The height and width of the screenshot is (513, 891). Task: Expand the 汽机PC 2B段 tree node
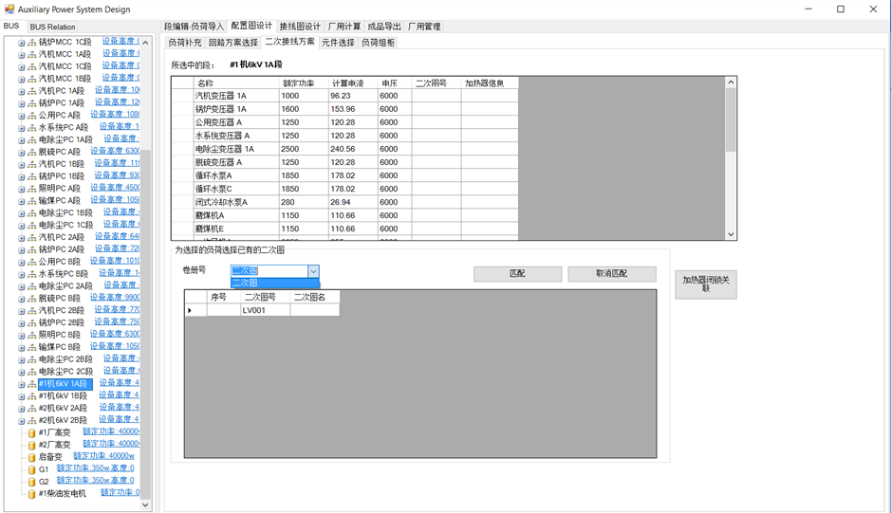click(x=22, y=311)
